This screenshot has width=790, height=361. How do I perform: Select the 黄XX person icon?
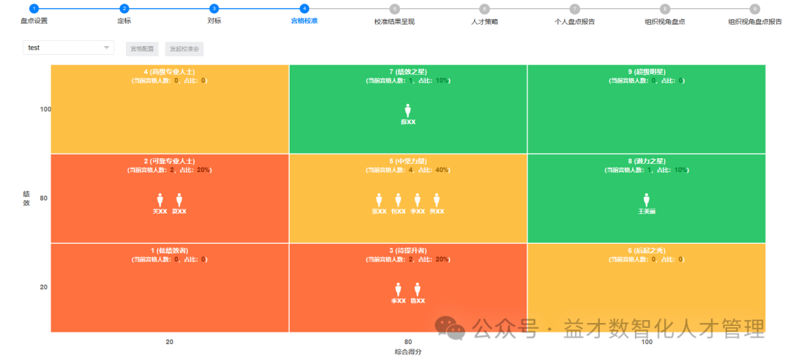[x=437, y=200]
